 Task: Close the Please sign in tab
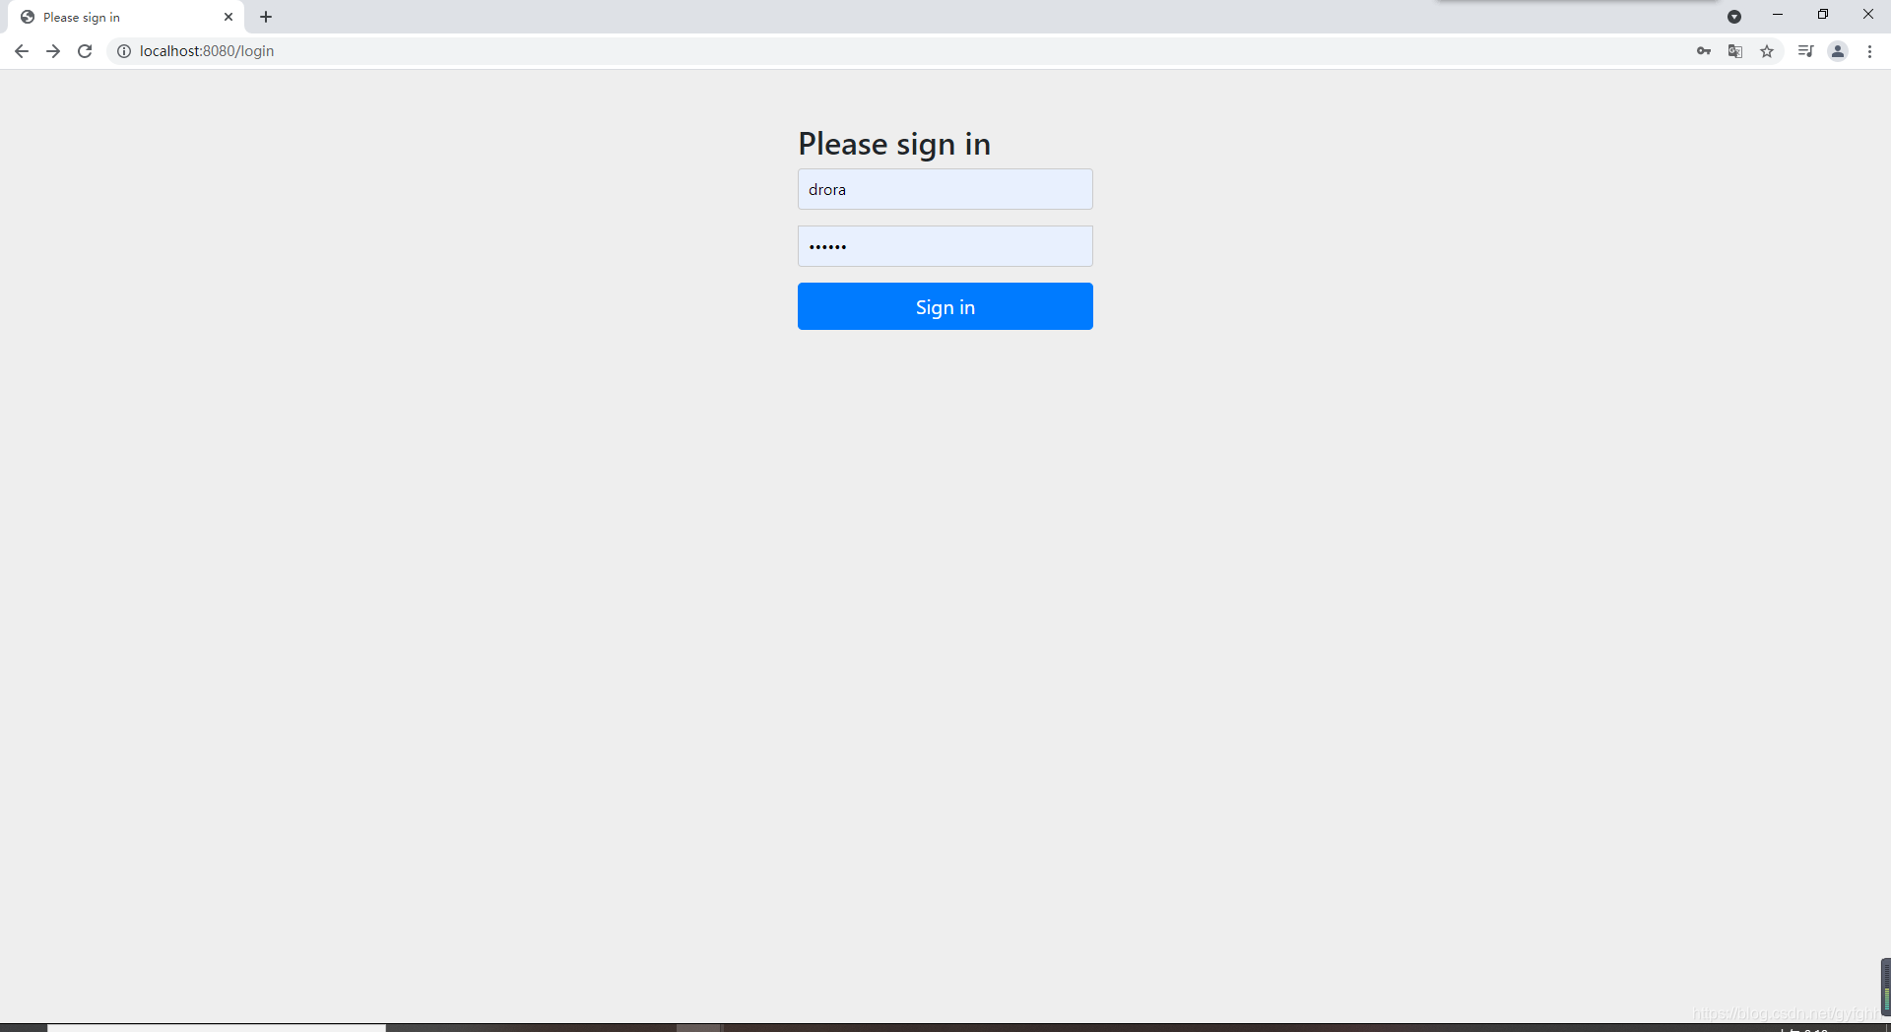(x=228, y=17)
